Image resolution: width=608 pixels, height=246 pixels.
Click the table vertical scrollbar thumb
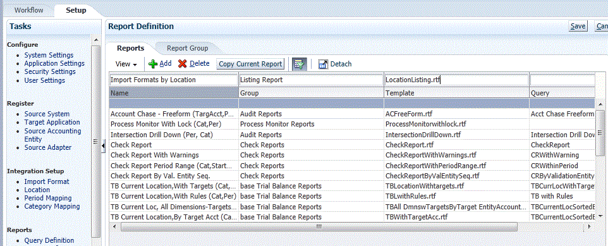600,133
